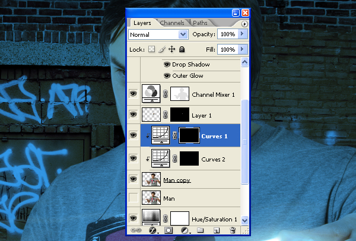The height and width of the screenshot is (241, 356).
Task: Select the Curves 2 layer name
Action: (213, 160)
